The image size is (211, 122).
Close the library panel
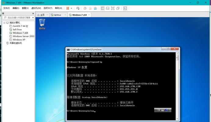(33, 13)
